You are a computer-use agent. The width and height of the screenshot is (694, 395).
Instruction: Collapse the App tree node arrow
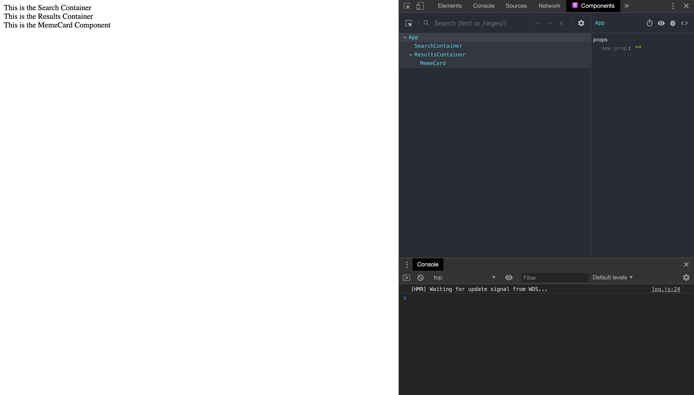click(x=405, y=37)
